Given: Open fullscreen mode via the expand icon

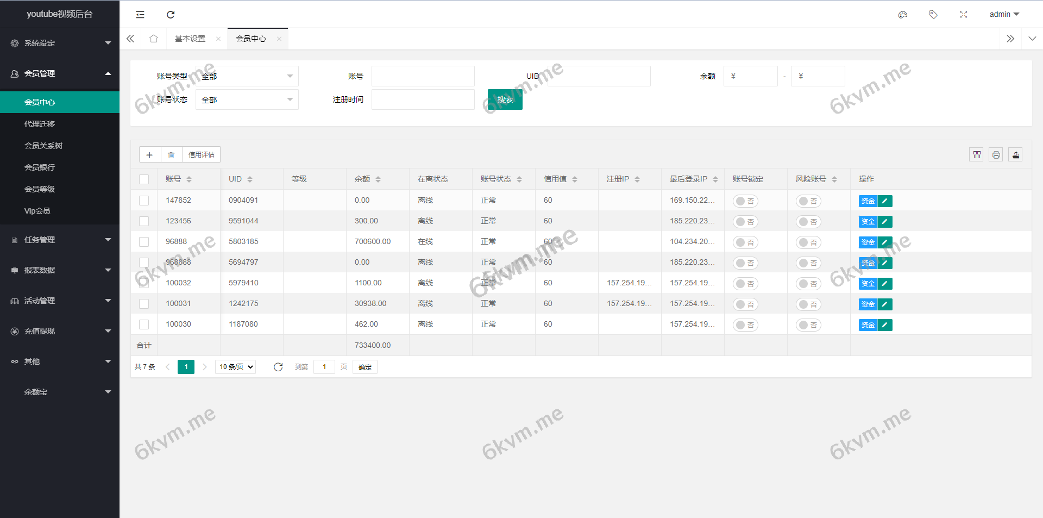Looking at the screenshot, I should coord(963,15).
